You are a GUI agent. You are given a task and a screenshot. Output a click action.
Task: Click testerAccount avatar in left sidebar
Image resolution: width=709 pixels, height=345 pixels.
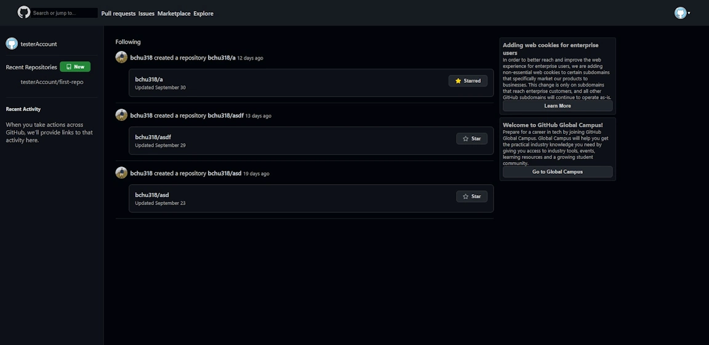pos(12,44)
